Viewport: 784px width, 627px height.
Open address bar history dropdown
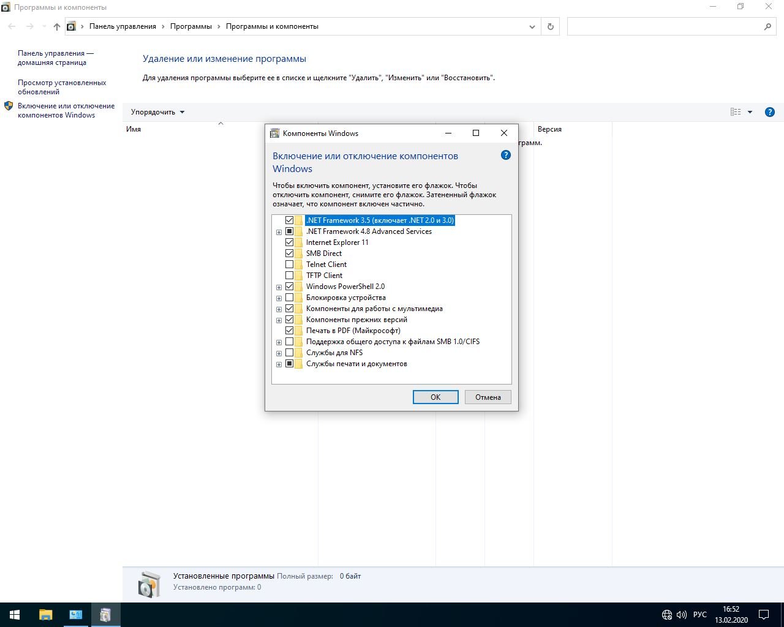click(x=532, y=26)
